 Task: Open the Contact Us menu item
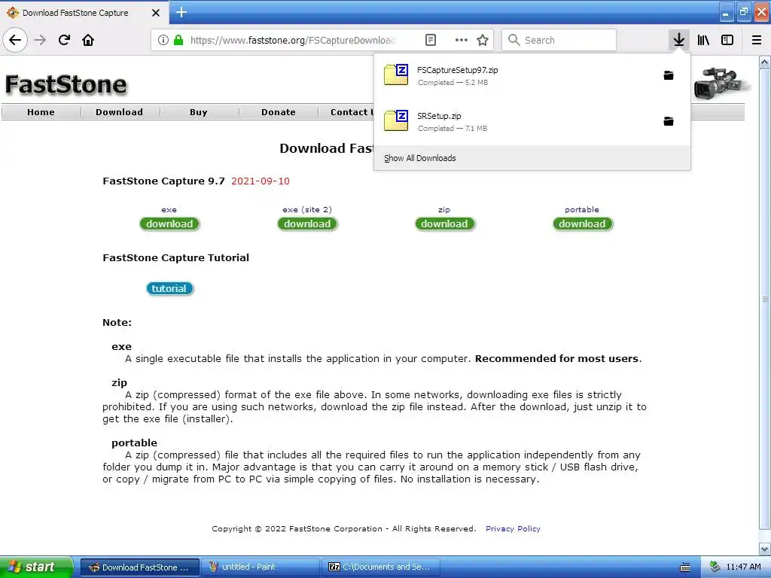[351, 112]
